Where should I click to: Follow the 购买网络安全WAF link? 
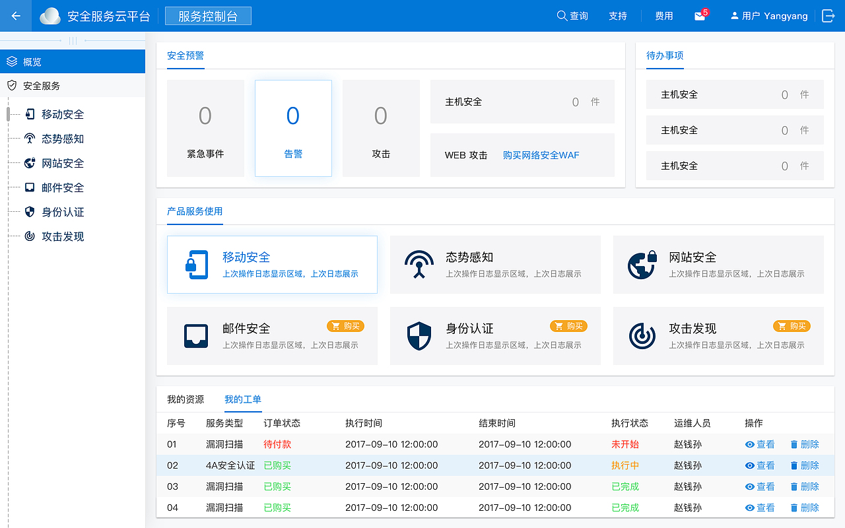541,155
